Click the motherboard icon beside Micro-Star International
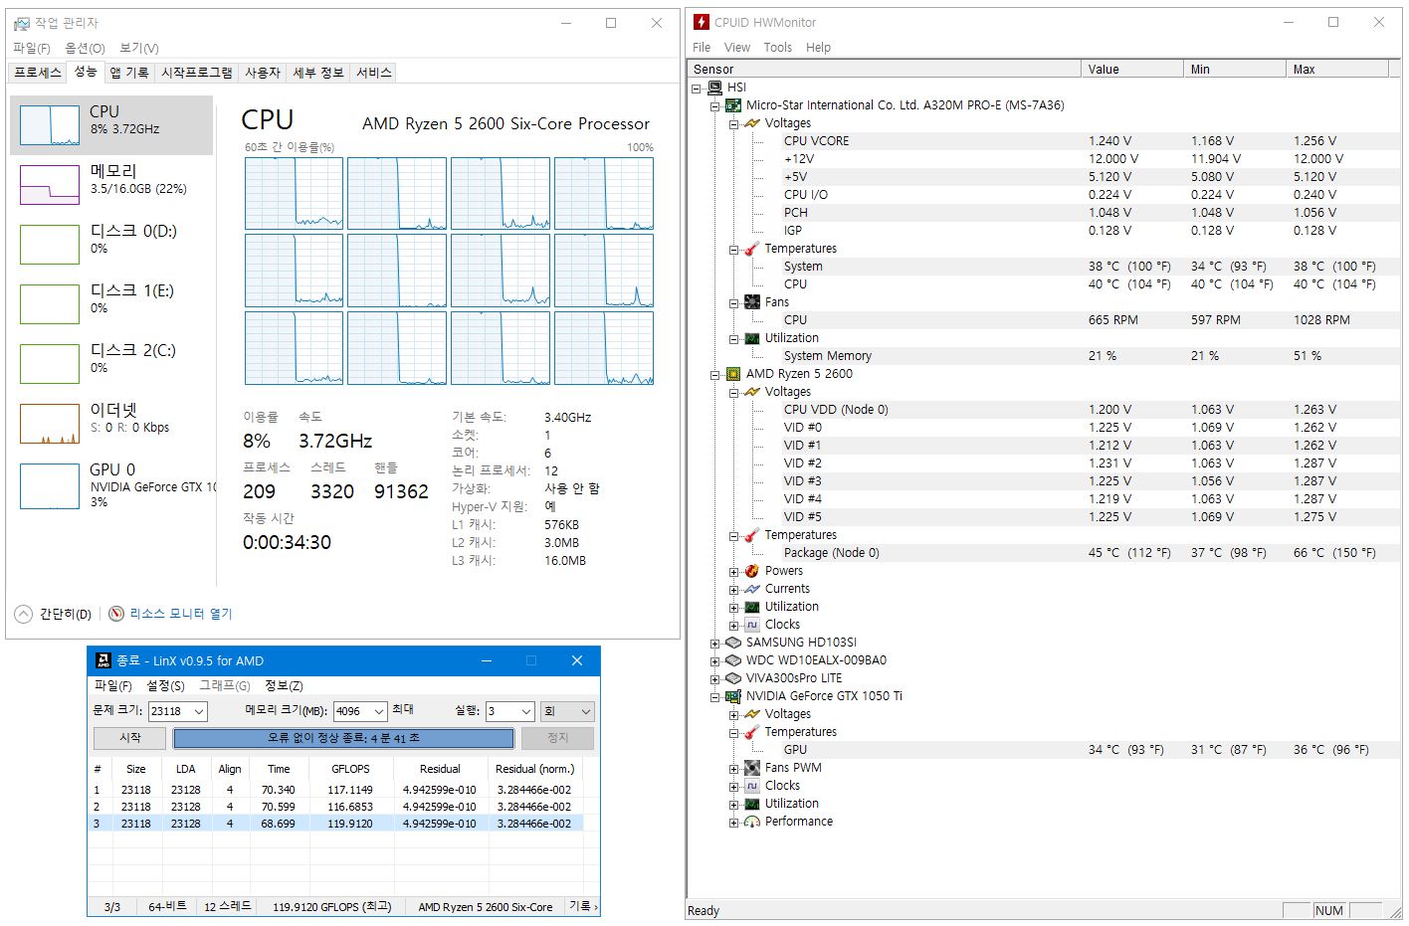1409x926 pixels. [733, 105]
